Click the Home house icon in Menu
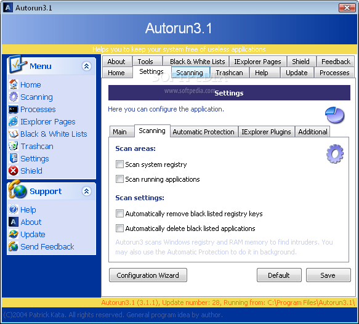Image resolution: width=359 pixels, height=324 pixels. pyautogui.click(x=14, y=84)
